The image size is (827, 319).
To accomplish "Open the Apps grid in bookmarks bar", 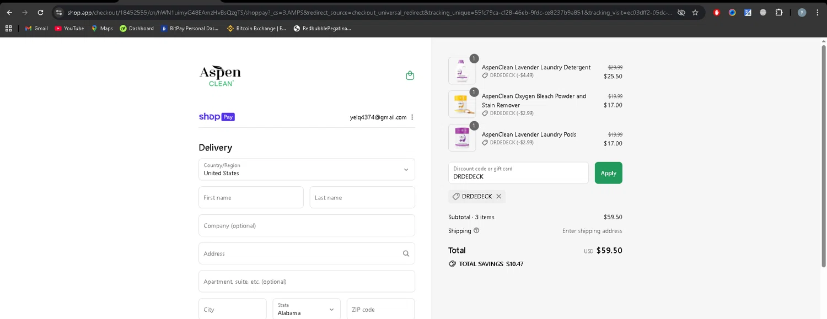I will pyautogui.click(x=9, y=28).
